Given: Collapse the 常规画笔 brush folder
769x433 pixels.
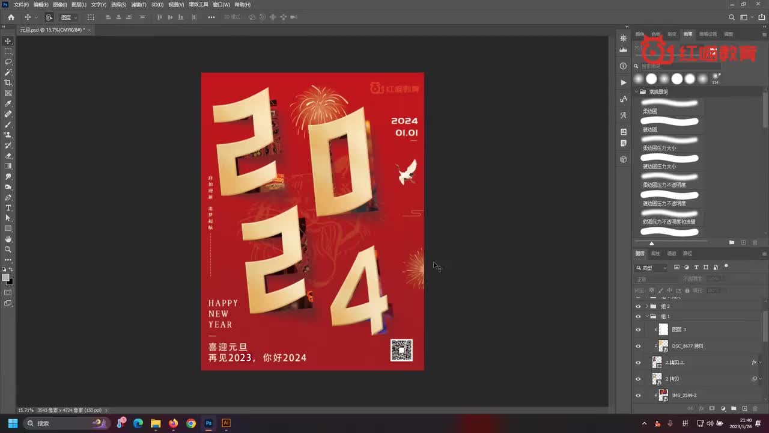Looking at the screenshot, I should click(x=636, y=92).
